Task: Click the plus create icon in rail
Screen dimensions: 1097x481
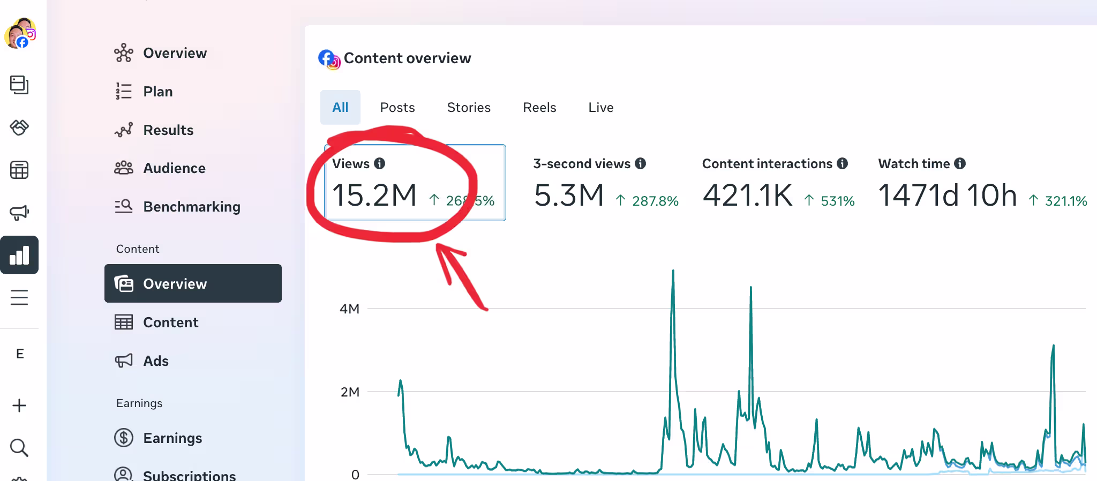Action: pyautogui.click(x=19, y=405)
